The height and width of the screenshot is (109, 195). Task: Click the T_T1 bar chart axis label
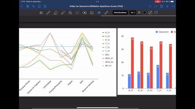[x=159, y=91]
